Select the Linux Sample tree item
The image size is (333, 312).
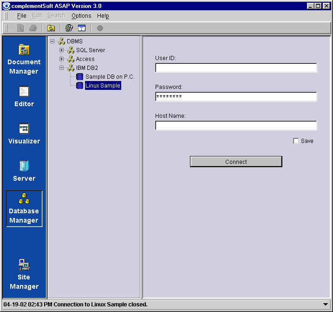[x=103, y=85]
